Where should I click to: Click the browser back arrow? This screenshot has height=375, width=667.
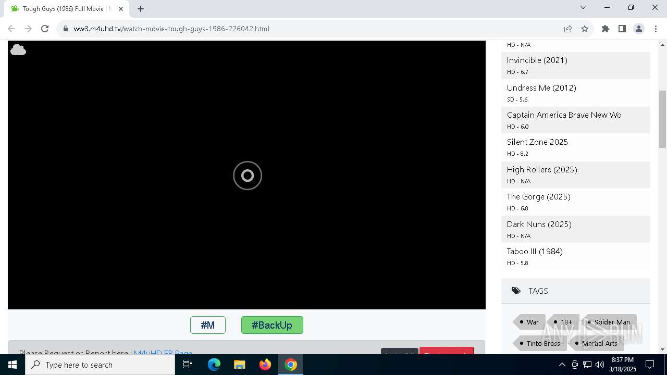(x=11, y=29)
